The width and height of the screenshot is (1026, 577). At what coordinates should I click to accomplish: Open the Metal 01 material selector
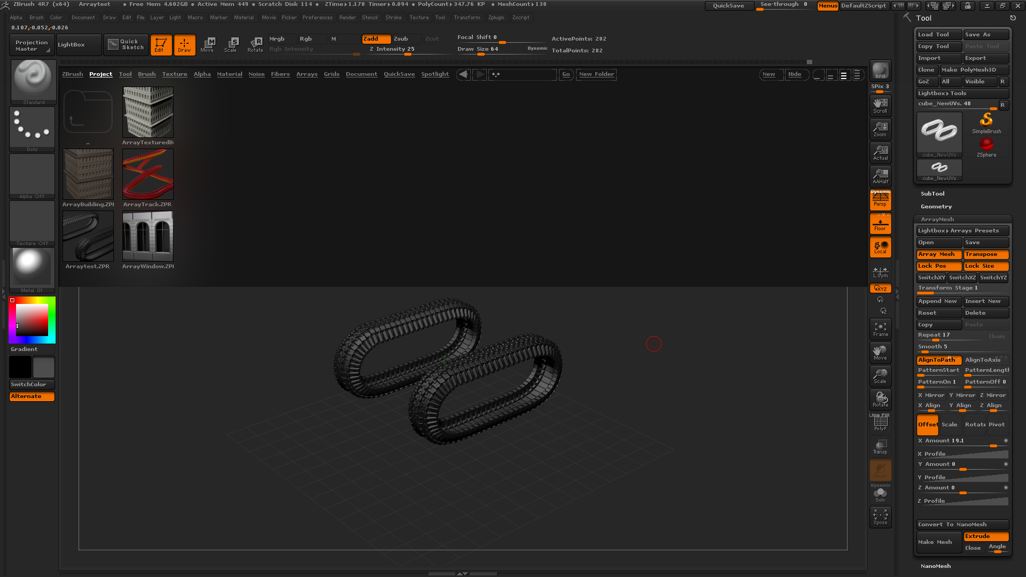click(x=32, y=270)
